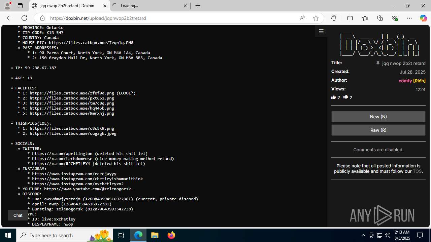Viewport: 431px width, 242px height.
Task: Click the taskbar search box
Action: [x=65, y=235]
